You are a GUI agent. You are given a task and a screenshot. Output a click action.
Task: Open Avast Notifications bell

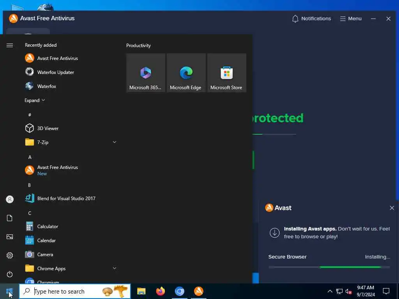(x=311, y=19)
